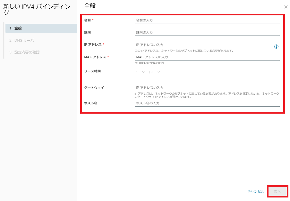
Task: Click the リース時間 label
Action: click(x=92, y=71)
